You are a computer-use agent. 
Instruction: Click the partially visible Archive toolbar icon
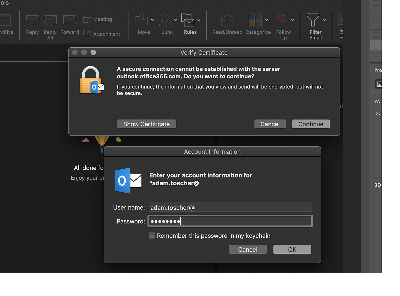tap(6, 20)
